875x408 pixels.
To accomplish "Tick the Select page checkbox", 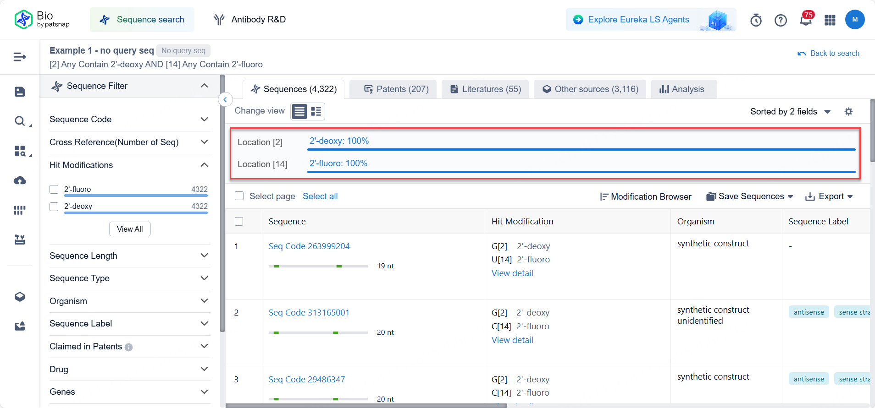I will click(239, 196).
